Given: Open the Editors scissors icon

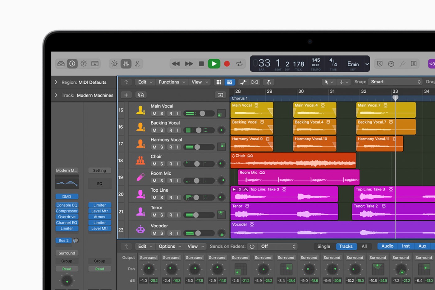Looking at the screenshot, I should coord(137,64).
